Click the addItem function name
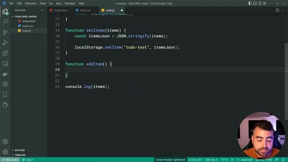Screen dimensions: 288x162 [x=94, y=64]
